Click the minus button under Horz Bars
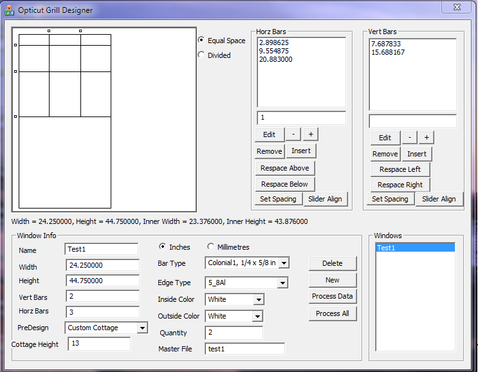 [x=293, y=135]
